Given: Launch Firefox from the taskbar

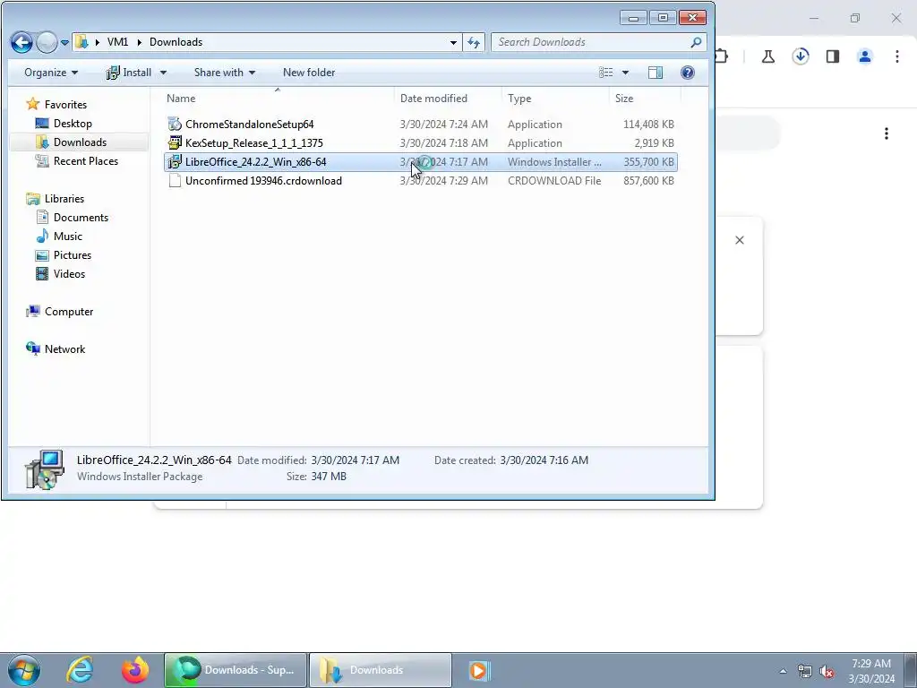Looking at the screenshot, I should tap(135, 670).
